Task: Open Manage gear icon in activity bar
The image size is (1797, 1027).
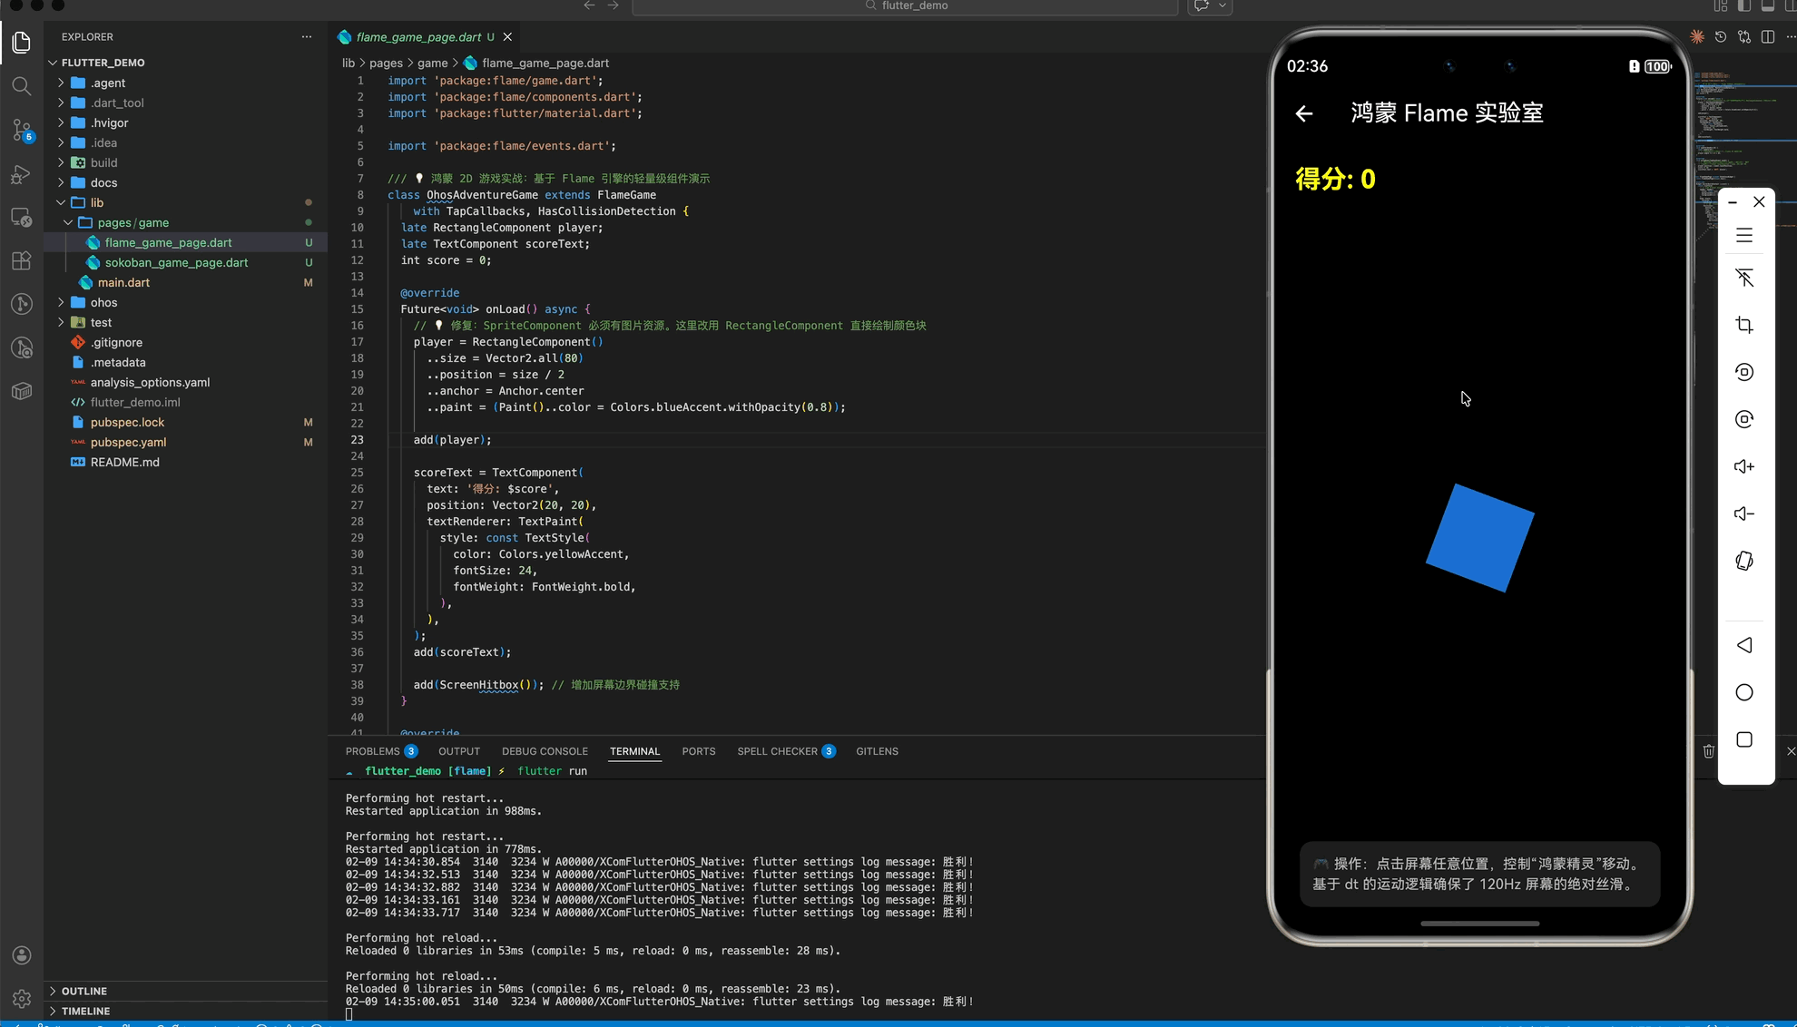Action: (22, 999)
